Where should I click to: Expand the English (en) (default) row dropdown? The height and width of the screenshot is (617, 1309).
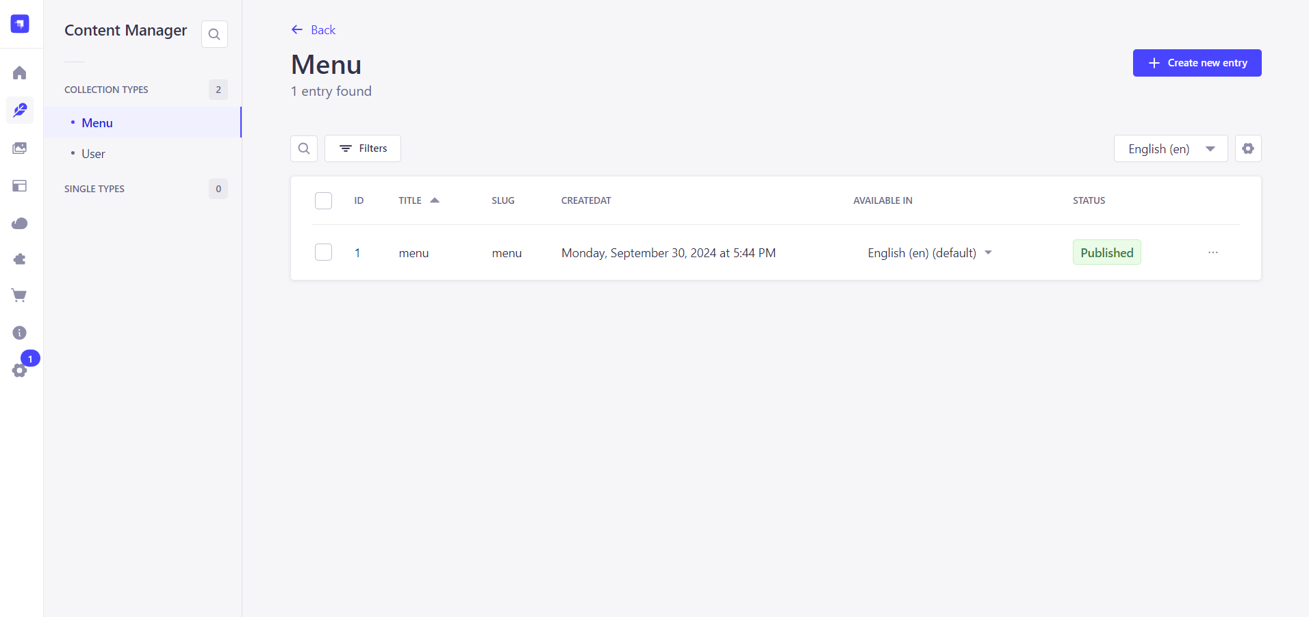tap(988, 253)
